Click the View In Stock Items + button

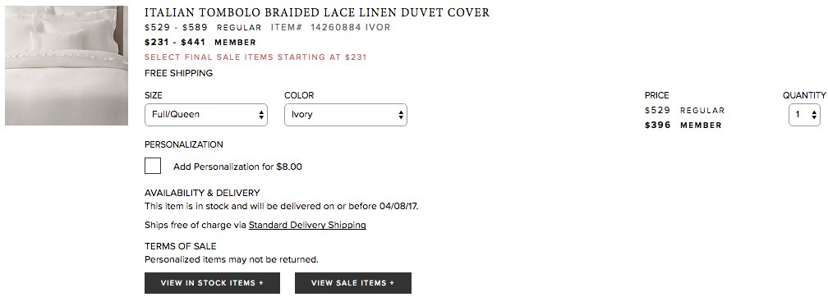212,283
